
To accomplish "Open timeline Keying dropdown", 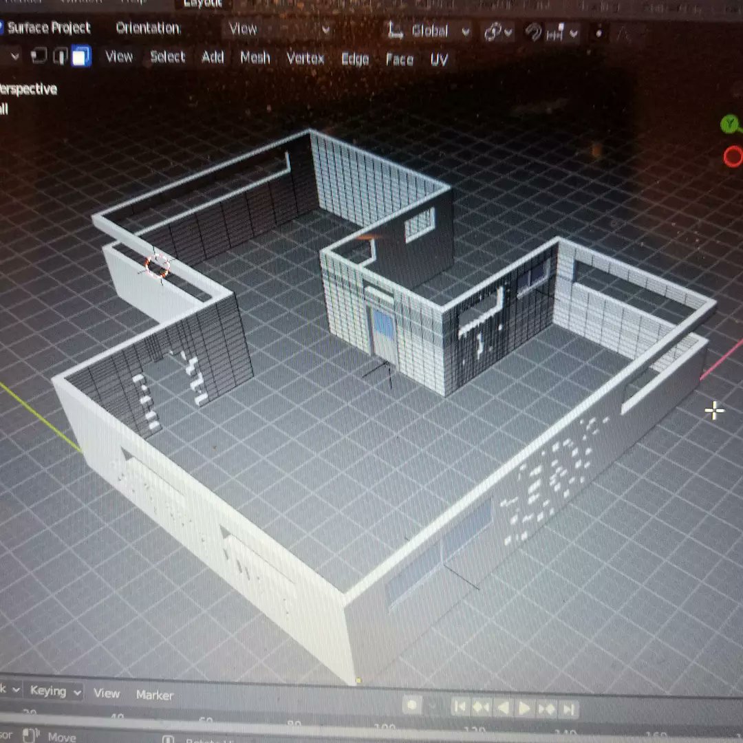I will (55, 691).
